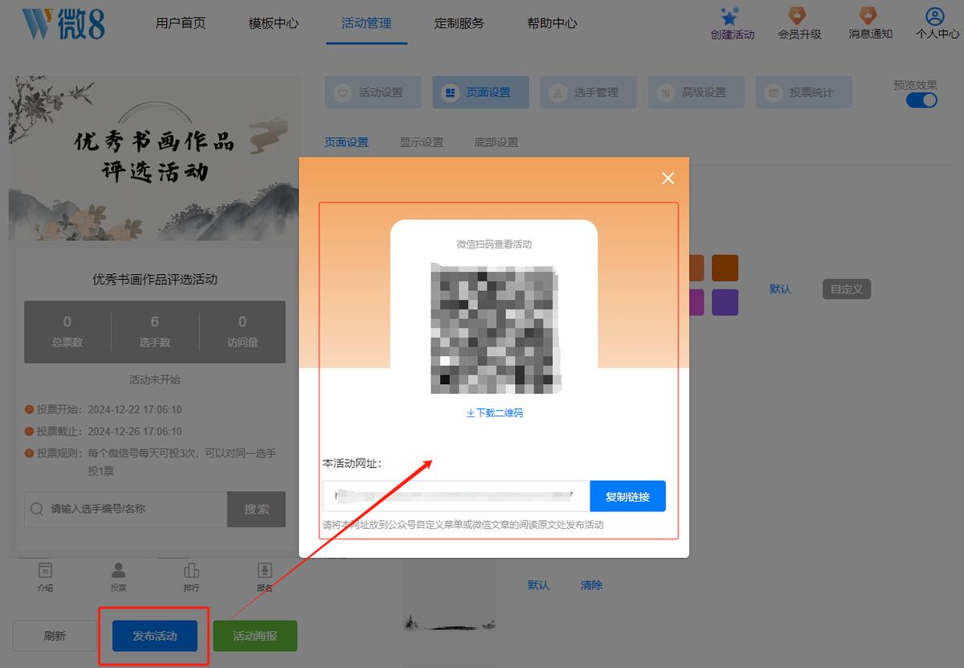Open 个人中心 profile icon
Image resolution: width=964 pixels, height=668 pixels.
[x=935, y=16]
